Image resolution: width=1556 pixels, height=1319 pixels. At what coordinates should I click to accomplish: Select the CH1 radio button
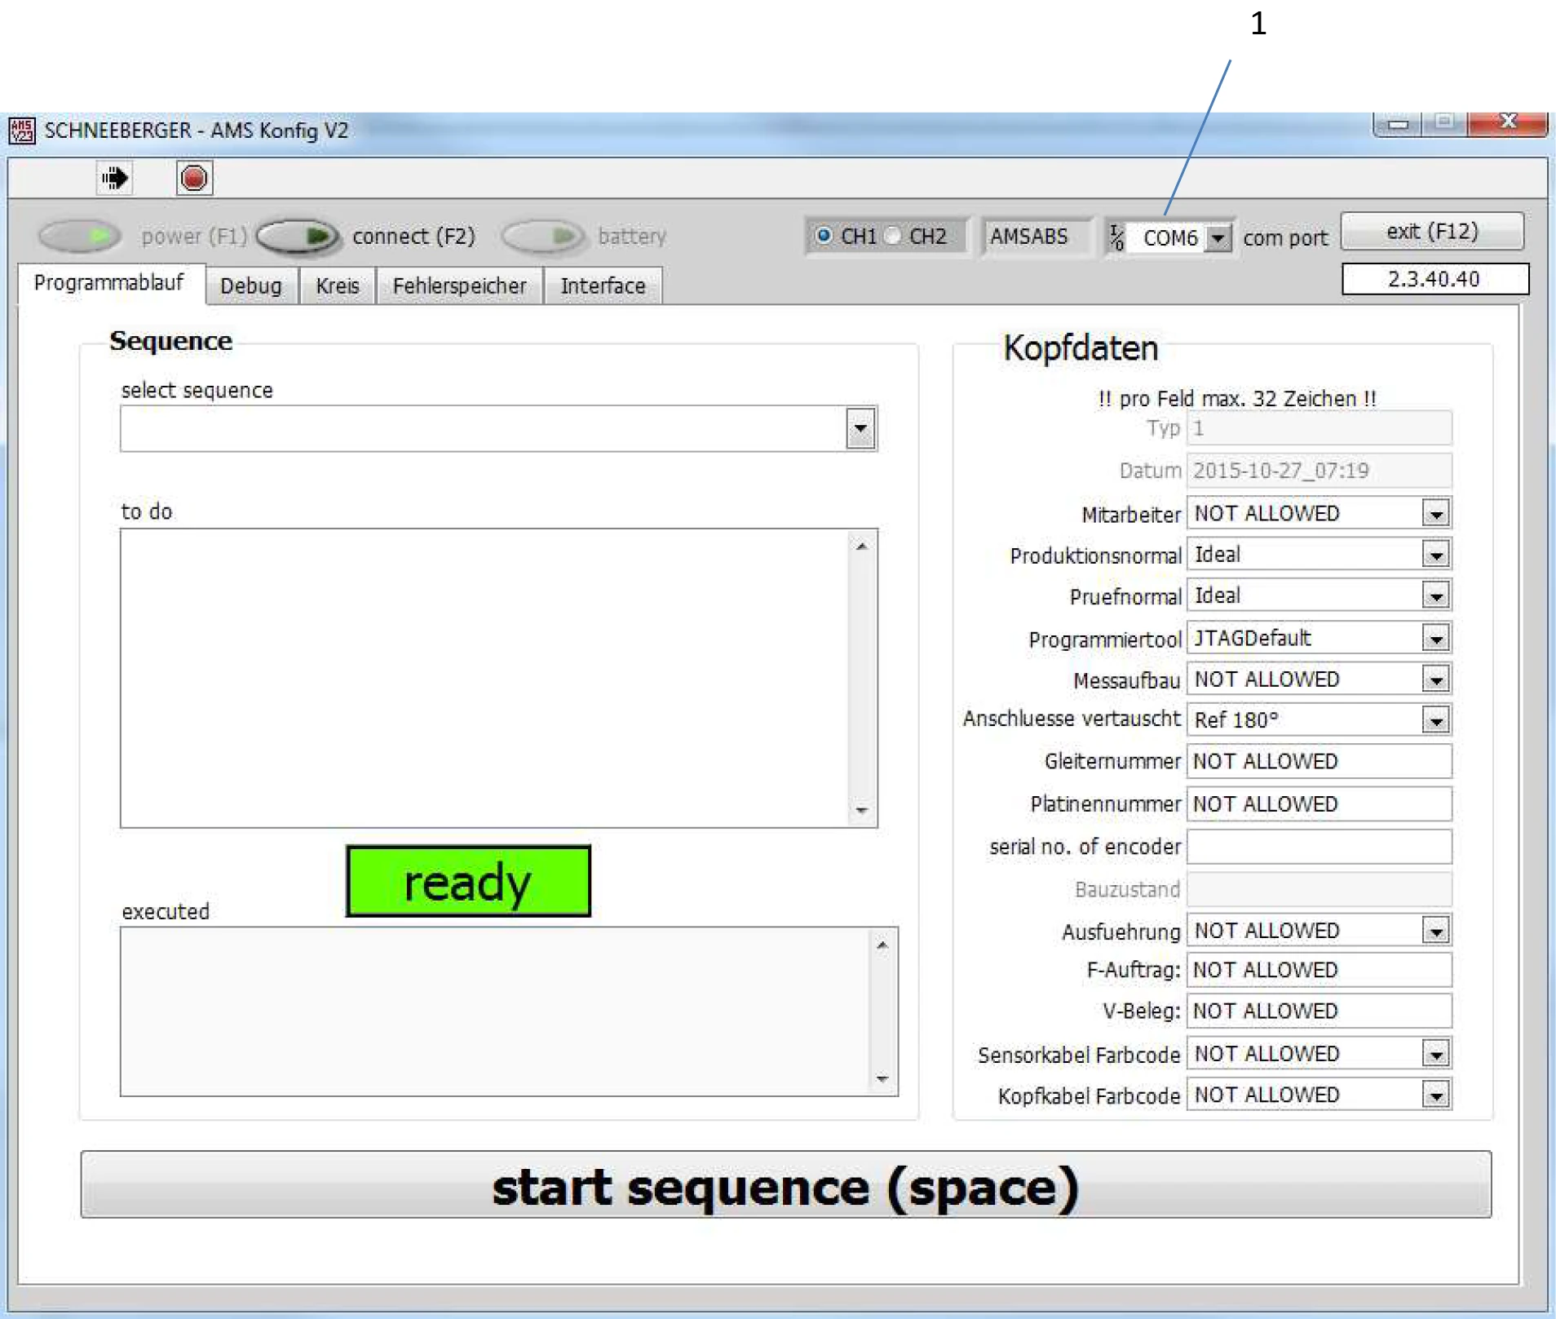click(824, 237)
